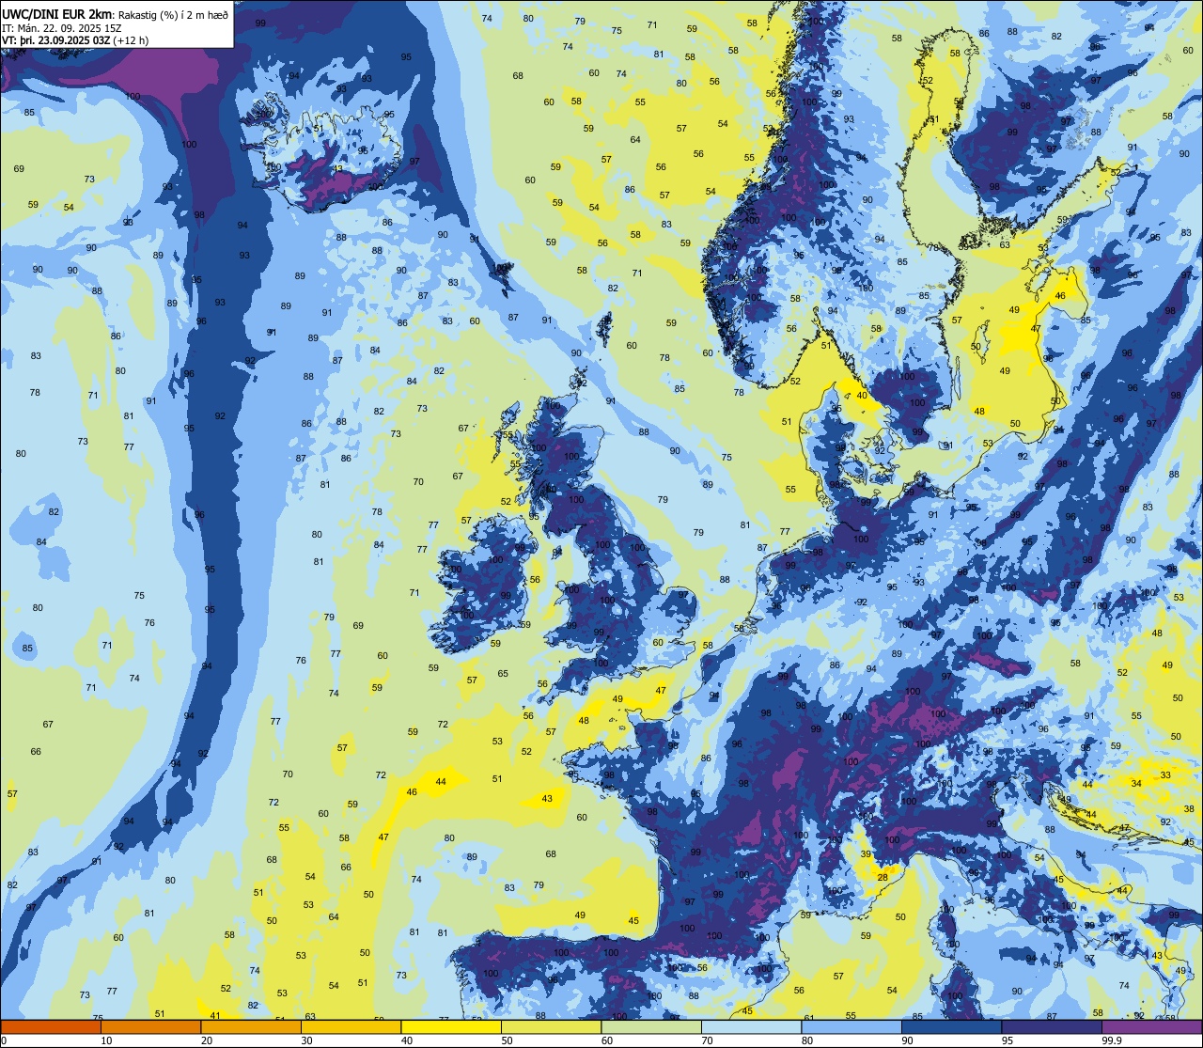1203x1048 pixels.
Task: Click the legend tick label 80
Action: [x=807, y=1040]
